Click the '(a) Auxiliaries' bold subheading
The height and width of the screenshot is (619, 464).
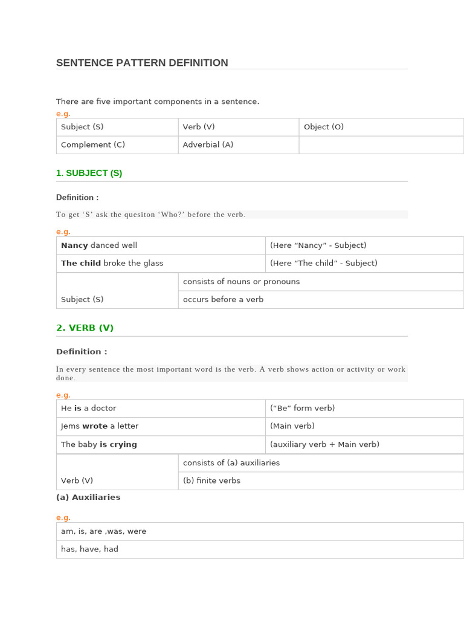(x=88, y=497)
